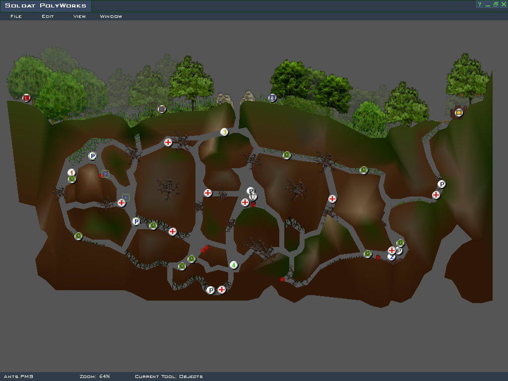
Task: Select the blue P marker above spawn 1
Action: [92, 156]
